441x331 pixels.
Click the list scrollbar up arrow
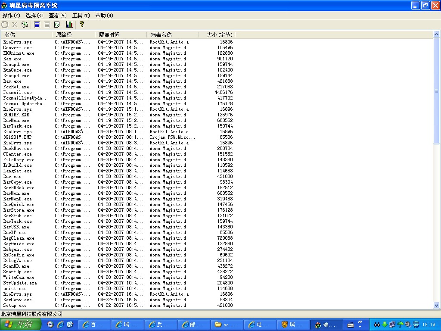tap(437, 34)
